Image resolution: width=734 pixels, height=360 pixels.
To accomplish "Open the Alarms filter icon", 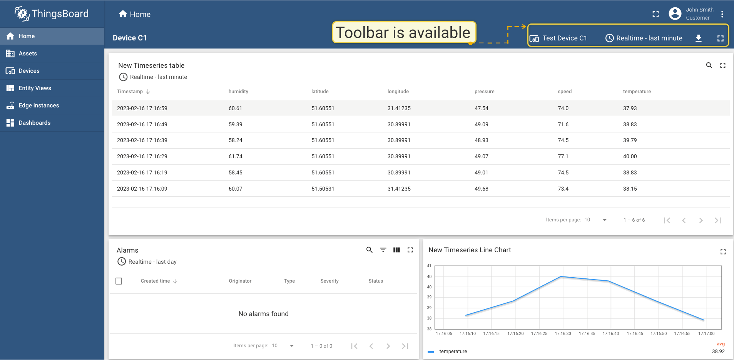I will pos(383,250).
